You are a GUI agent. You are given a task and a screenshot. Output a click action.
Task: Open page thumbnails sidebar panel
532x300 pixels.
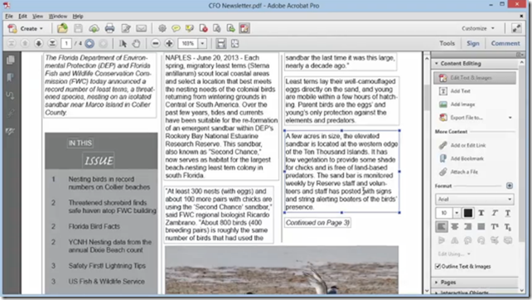tap(11, 60)
